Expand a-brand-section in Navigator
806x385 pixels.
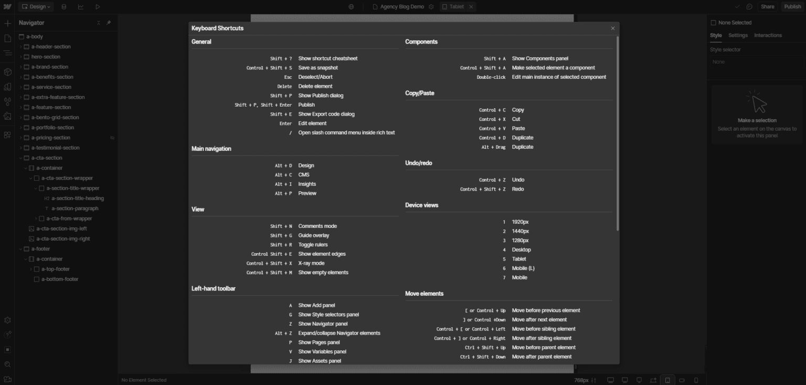(x=21, y=67)
